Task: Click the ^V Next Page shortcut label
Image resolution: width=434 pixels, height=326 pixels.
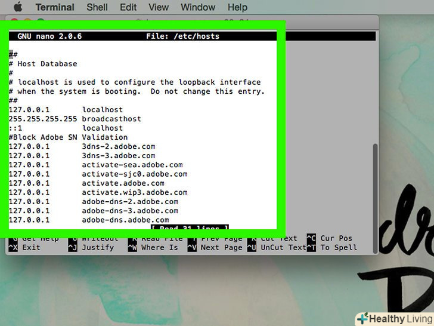Action: pos(215,247)
